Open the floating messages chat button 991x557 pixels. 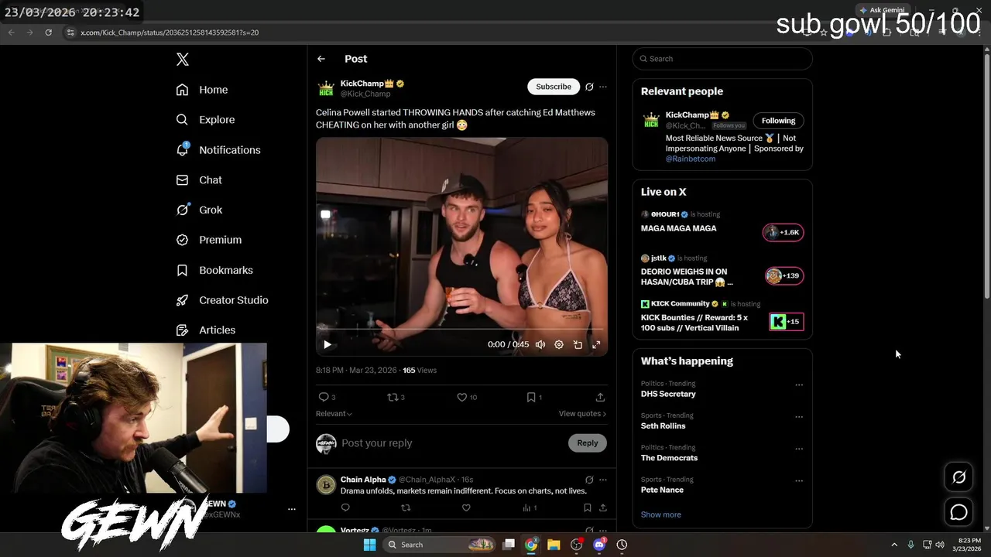(958, 512)
